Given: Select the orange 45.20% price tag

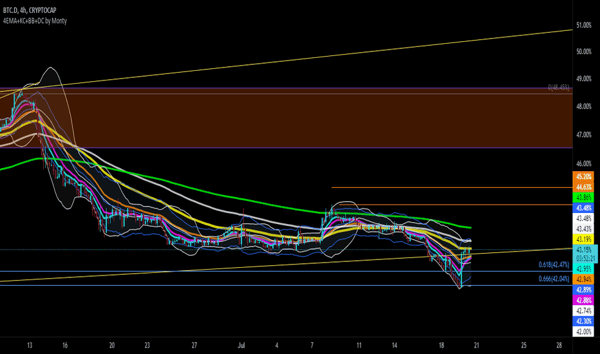Looking at the screenshot, I should [583, 176].
